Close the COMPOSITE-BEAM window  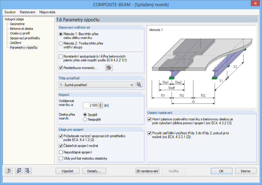pyautogui.click(x=255, y=3)
